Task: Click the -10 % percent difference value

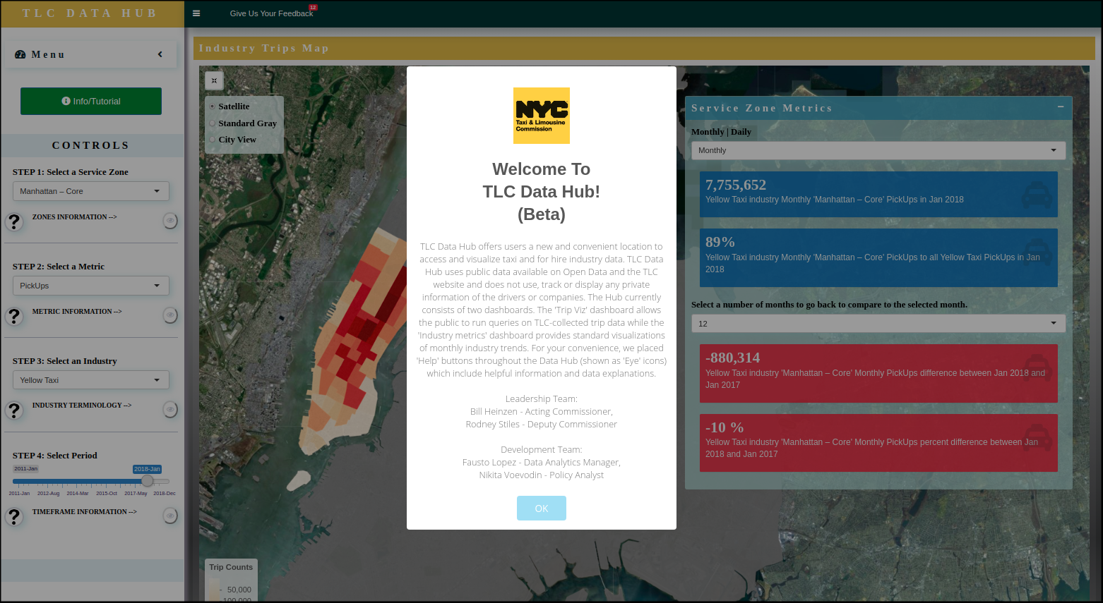Action: 725,427
